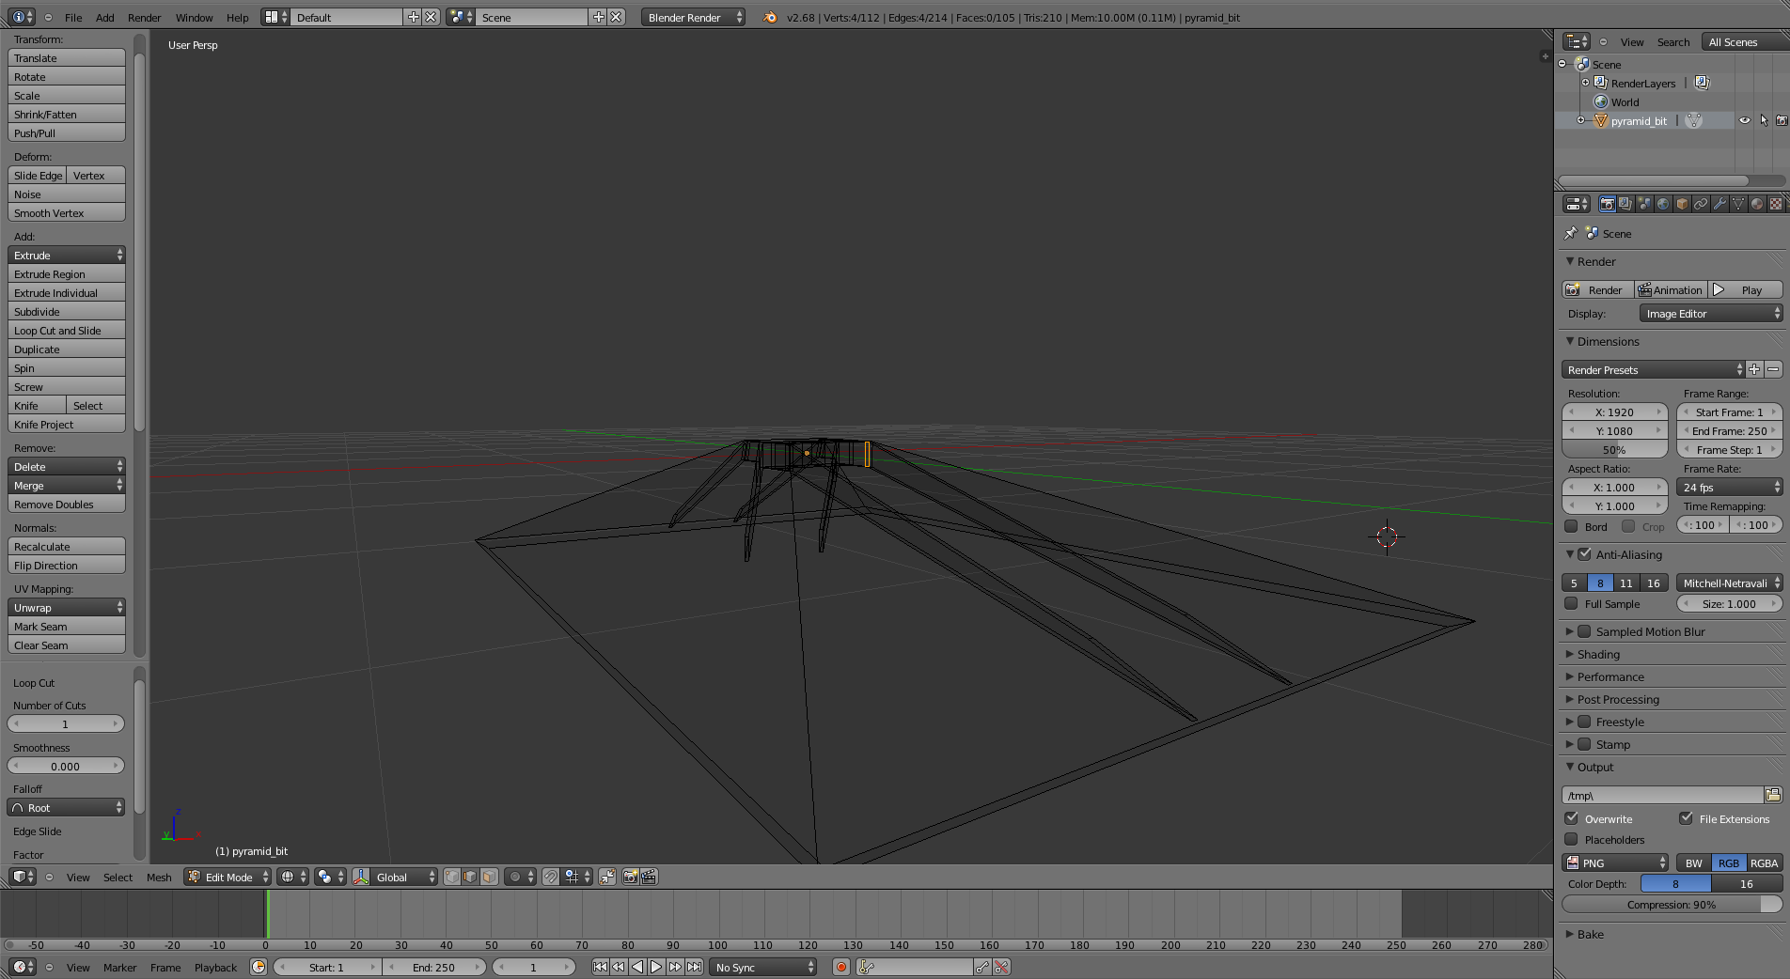Open the World properties tab icon
The width and height of the screenshot is (1790, 979).
point(1663,204)
